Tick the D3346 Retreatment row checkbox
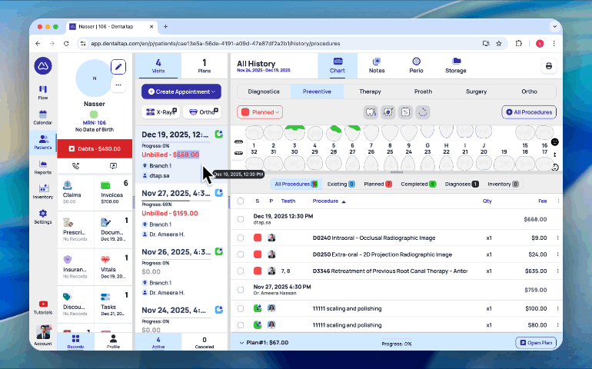 point(241,271)
